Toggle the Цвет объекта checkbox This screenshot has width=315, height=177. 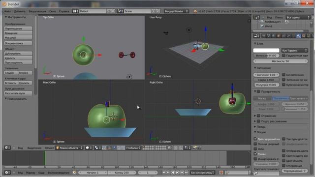pyautogui.click(x=283, y=161)
